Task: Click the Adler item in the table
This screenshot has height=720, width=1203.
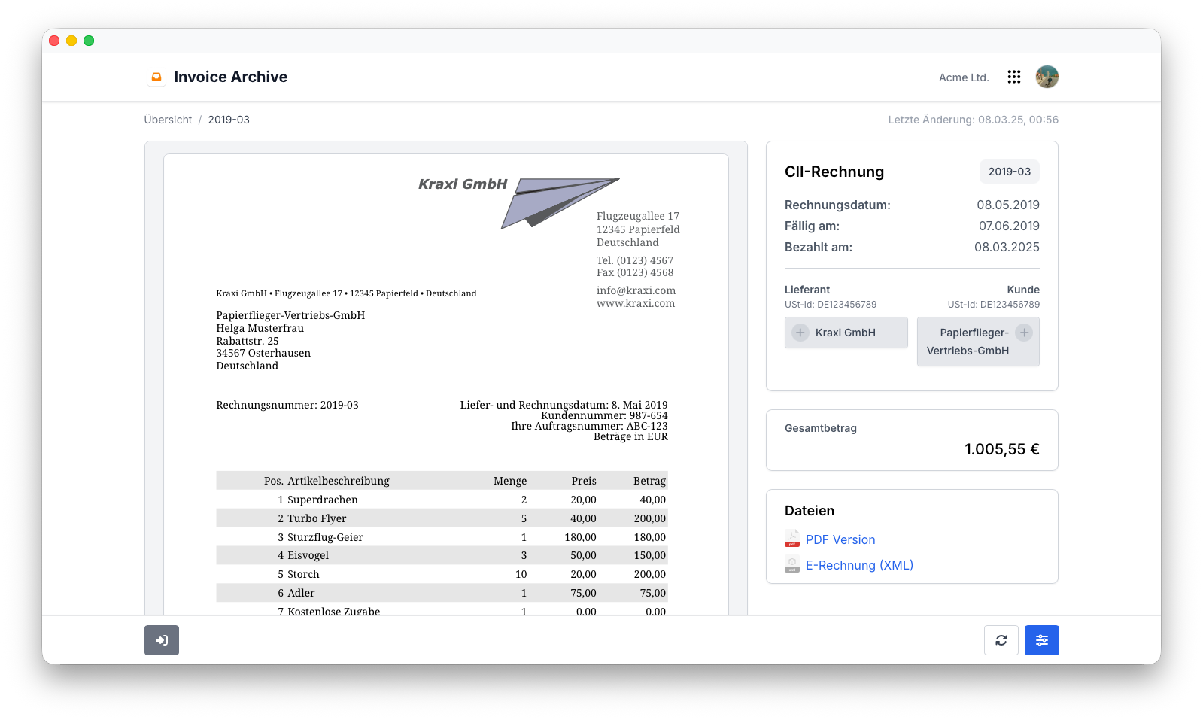Action: tap(301, 593)
